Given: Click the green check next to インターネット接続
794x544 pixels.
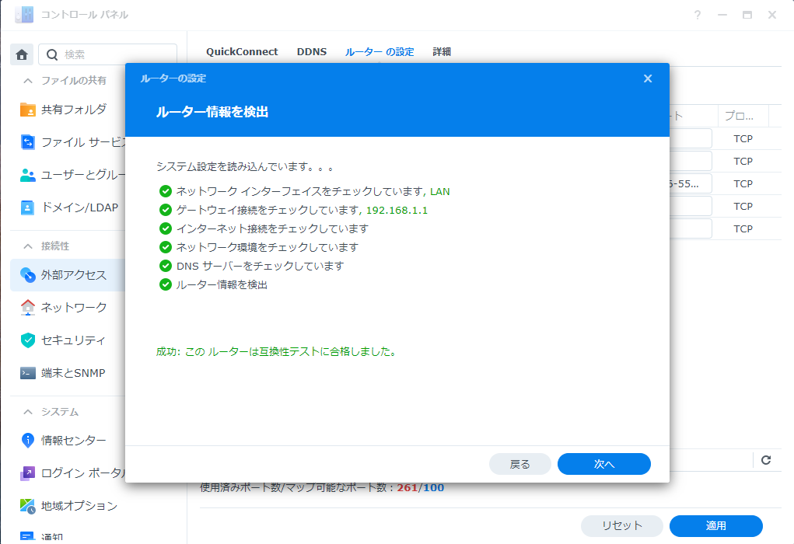Looking at the screenshot, I should 166,228.
